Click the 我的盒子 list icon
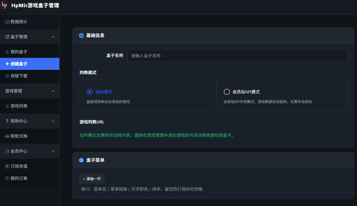 click(7, 52)
